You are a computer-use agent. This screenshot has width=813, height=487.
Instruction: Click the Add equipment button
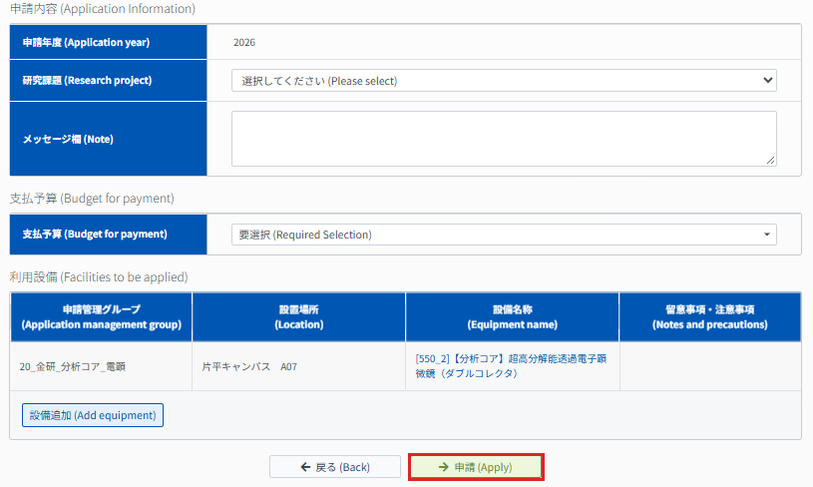pos(93,415)
